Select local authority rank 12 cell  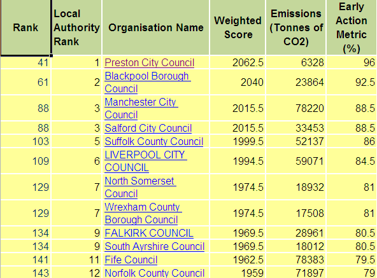tap(76, 273)
